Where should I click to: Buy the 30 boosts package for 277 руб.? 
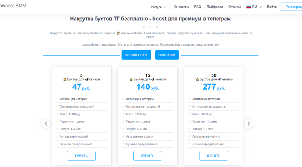pos(213,156)
